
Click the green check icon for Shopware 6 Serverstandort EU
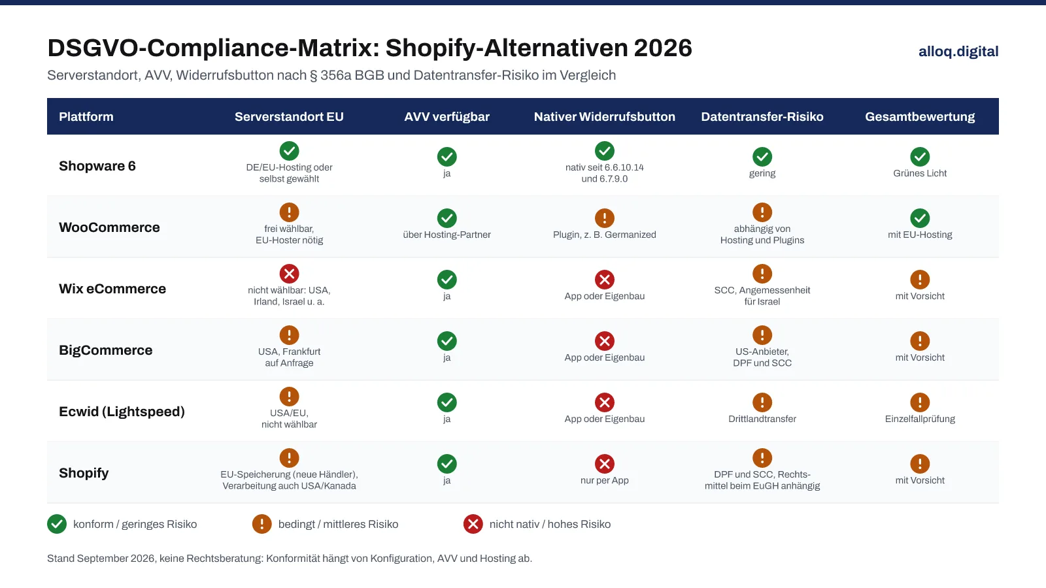tap(289, 151)
